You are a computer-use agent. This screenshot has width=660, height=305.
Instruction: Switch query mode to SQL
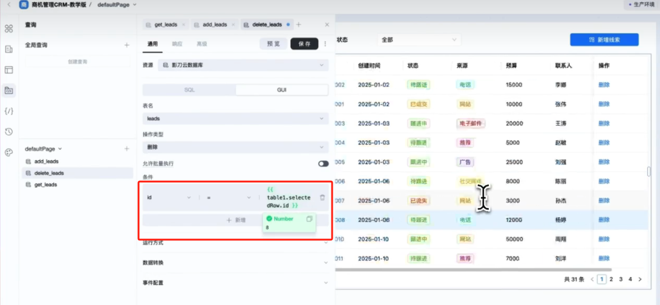pyautogui.click(x=189, y=90)
